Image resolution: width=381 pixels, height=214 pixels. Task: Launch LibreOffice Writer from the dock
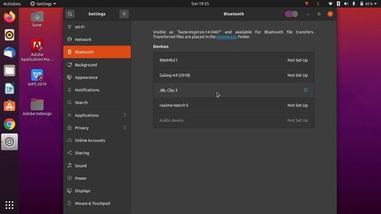(10, 89)
